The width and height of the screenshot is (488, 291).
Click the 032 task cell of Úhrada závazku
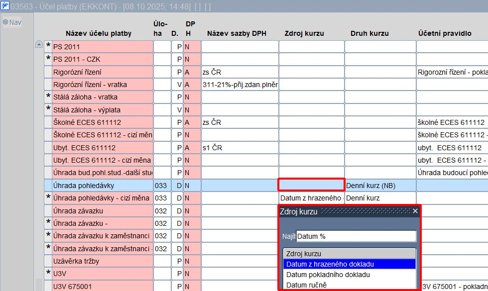(x=162, y=211)
